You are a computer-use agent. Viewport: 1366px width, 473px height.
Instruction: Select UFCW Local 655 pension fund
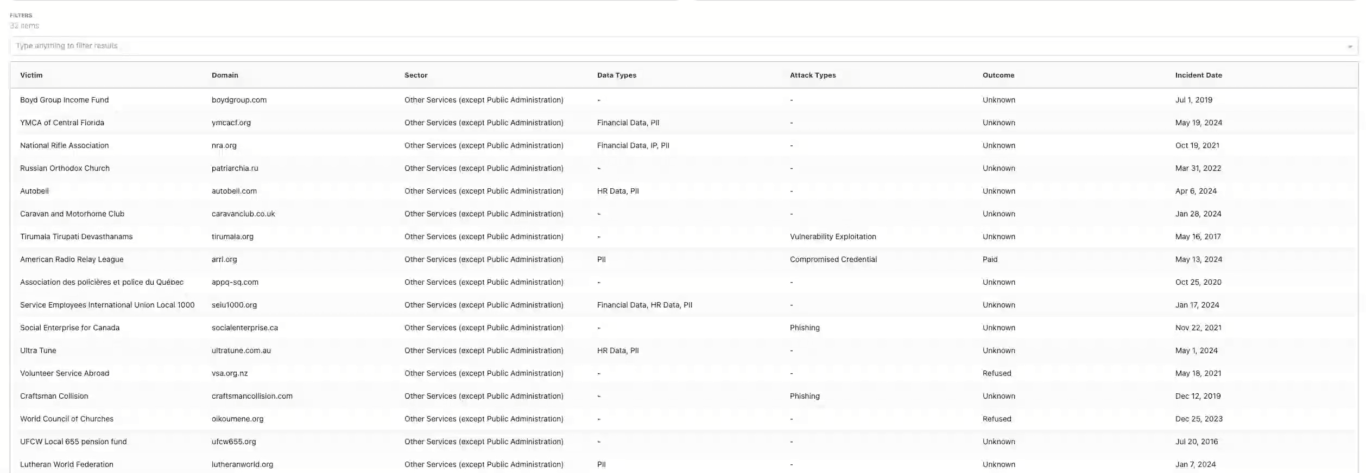pyautogui.click(x=73, y=442)
